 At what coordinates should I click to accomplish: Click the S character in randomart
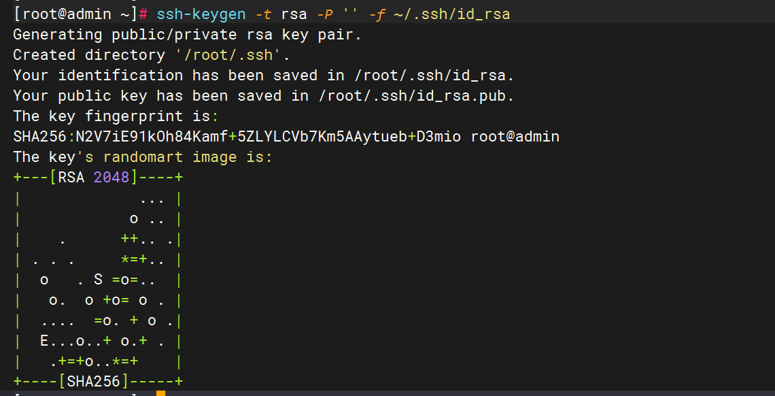coord(98,280)
